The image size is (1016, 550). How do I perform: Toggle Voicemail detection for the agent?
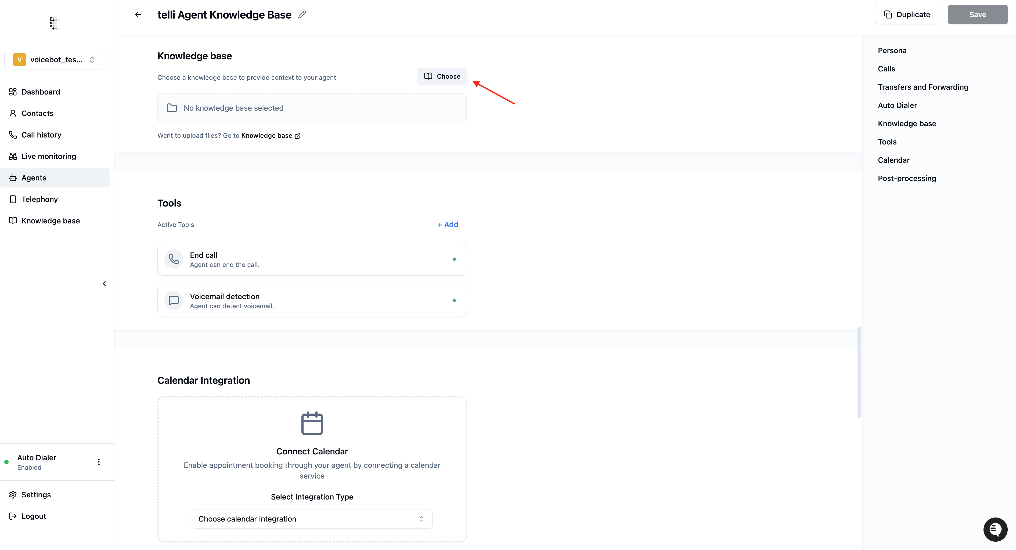click(454, 300)
